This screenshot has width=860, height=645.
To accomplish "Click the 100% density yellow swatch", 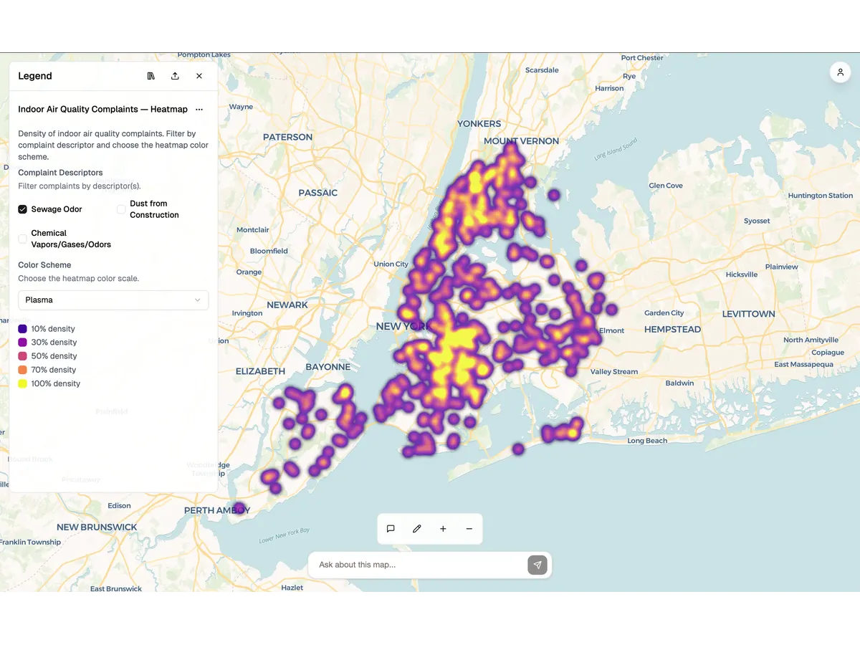I will [23, 384].
